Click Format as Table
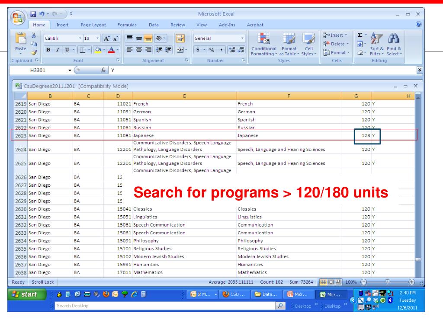This screenshot has height=332, width=443. click(289, 45)
